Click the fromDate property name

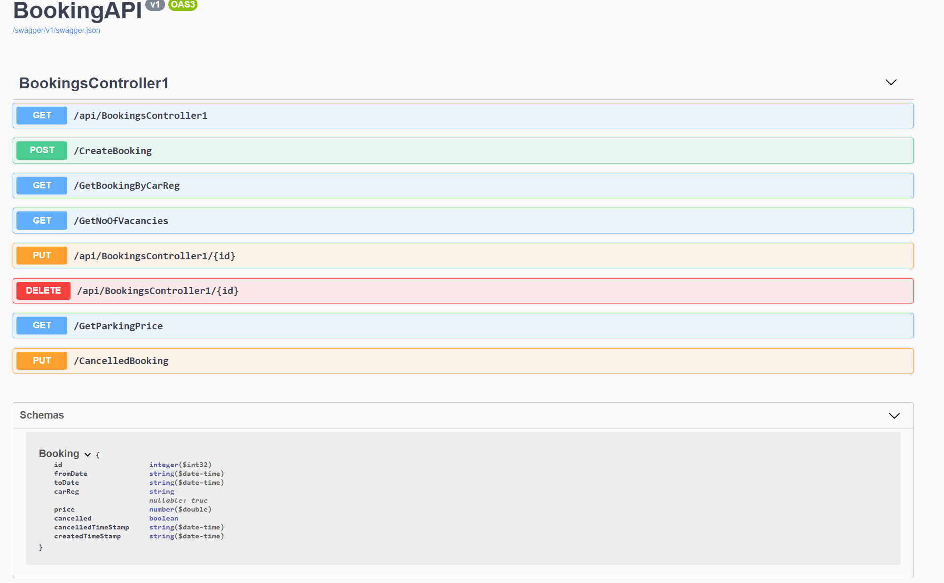click(x=71, y=474)
